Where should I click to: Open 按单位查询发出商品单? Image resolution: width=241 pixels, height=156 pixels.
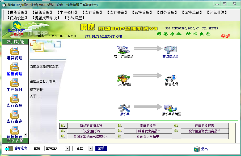(205, 131)
